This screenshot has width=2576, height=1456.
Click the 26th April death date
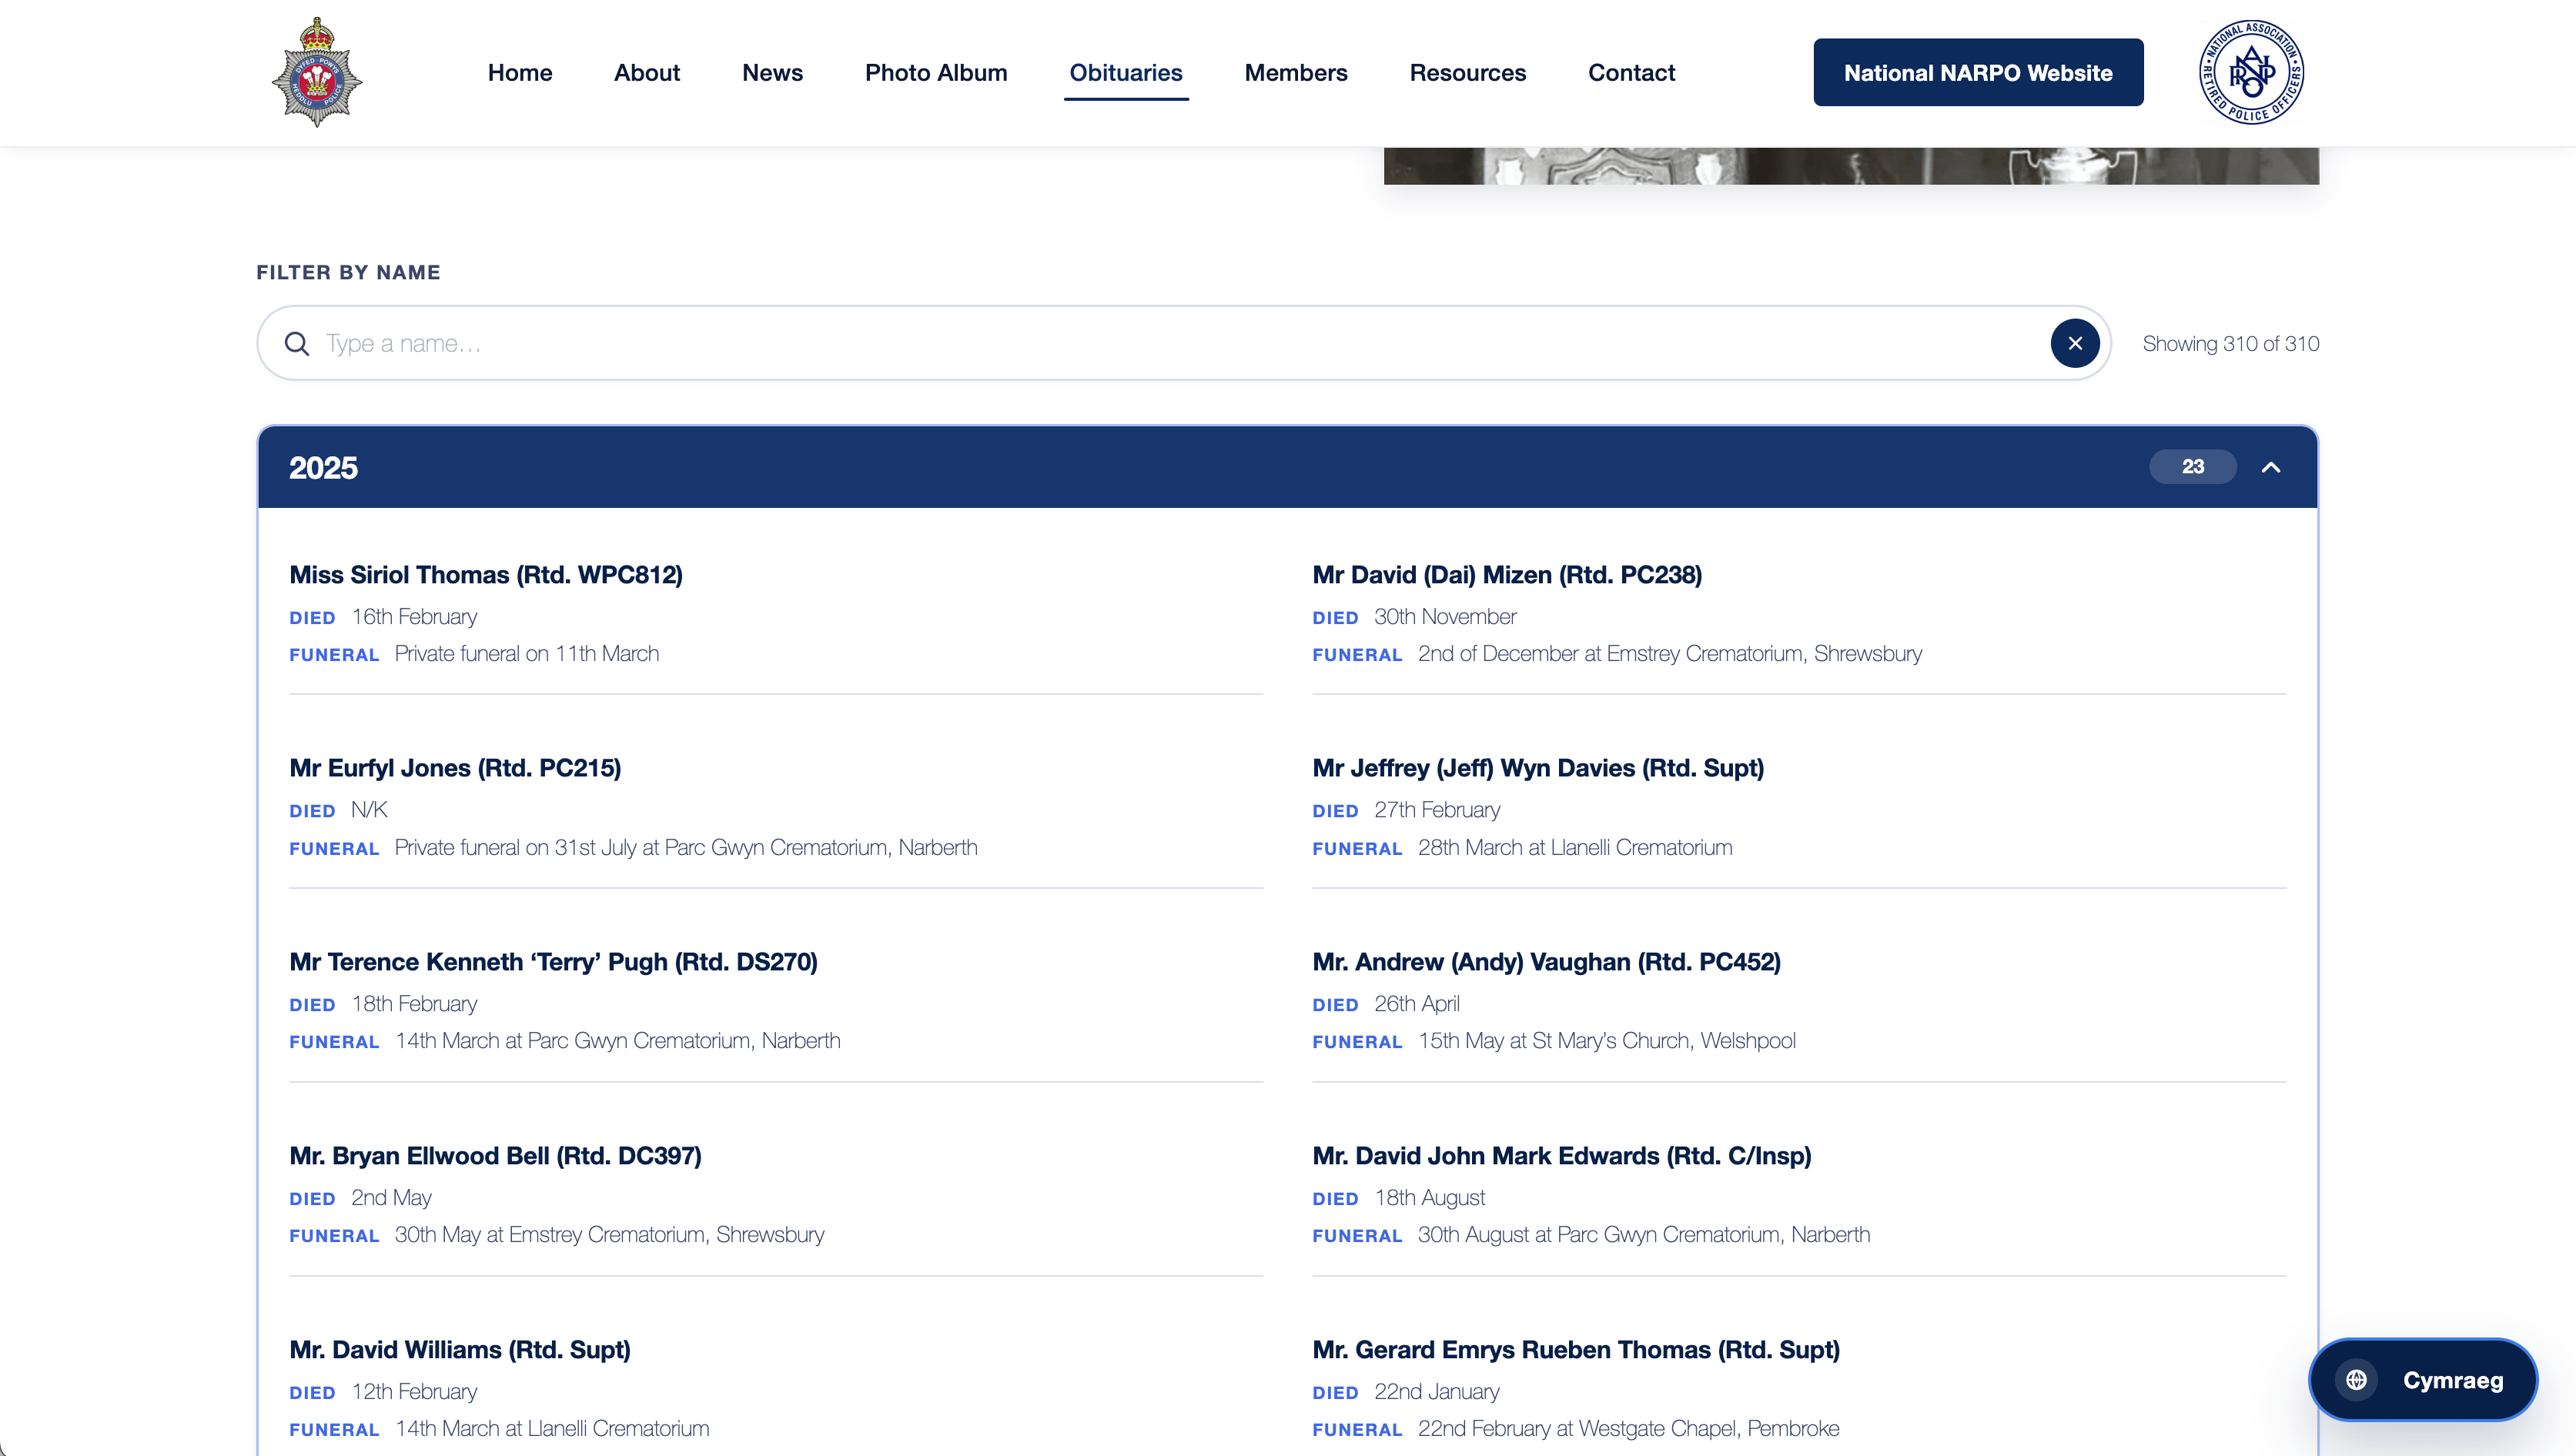coord(1417,1004)
